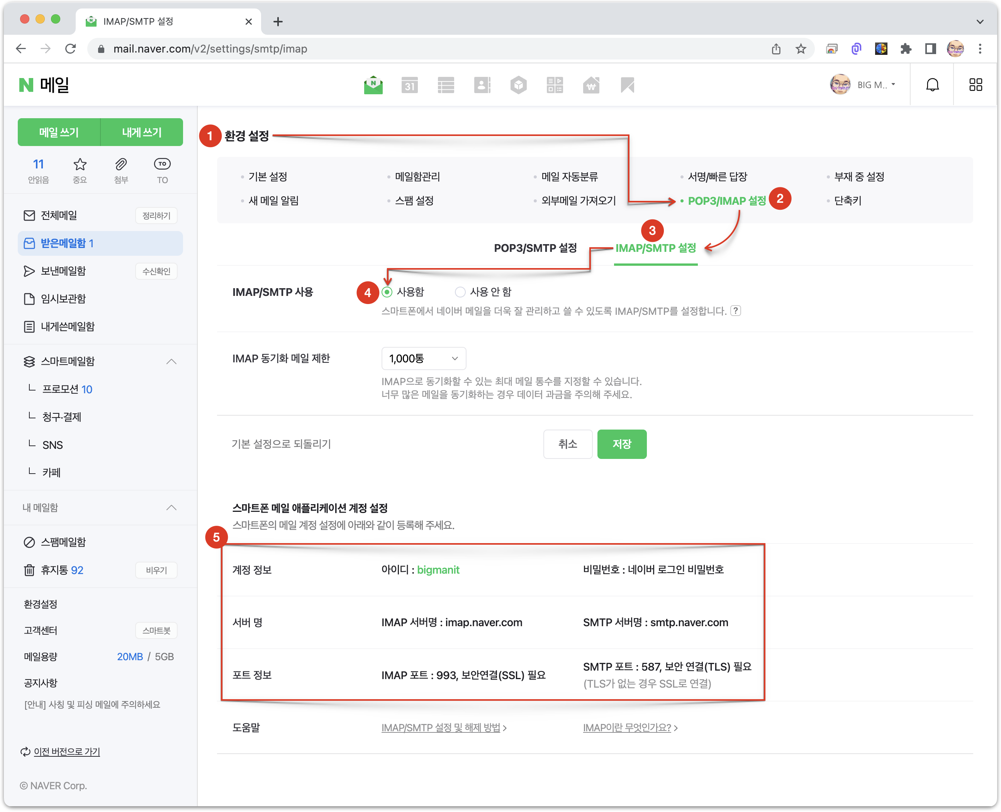Open POP3/IMAP 설정 settings menu

726,200
